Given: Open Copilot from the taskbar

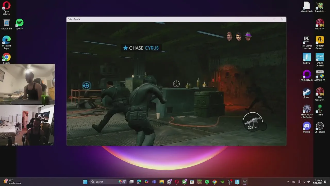Looking at the screenshot, I should click(146, 182).
